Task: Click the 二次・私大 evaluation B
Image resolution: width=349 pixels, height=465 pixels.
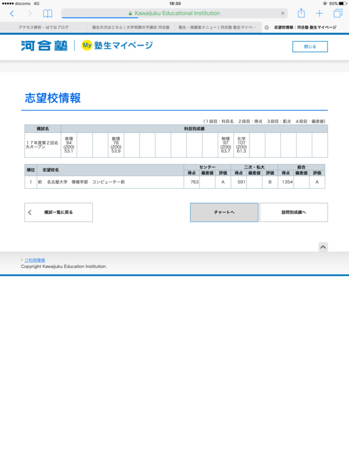Action: click(x=270, y=182)
